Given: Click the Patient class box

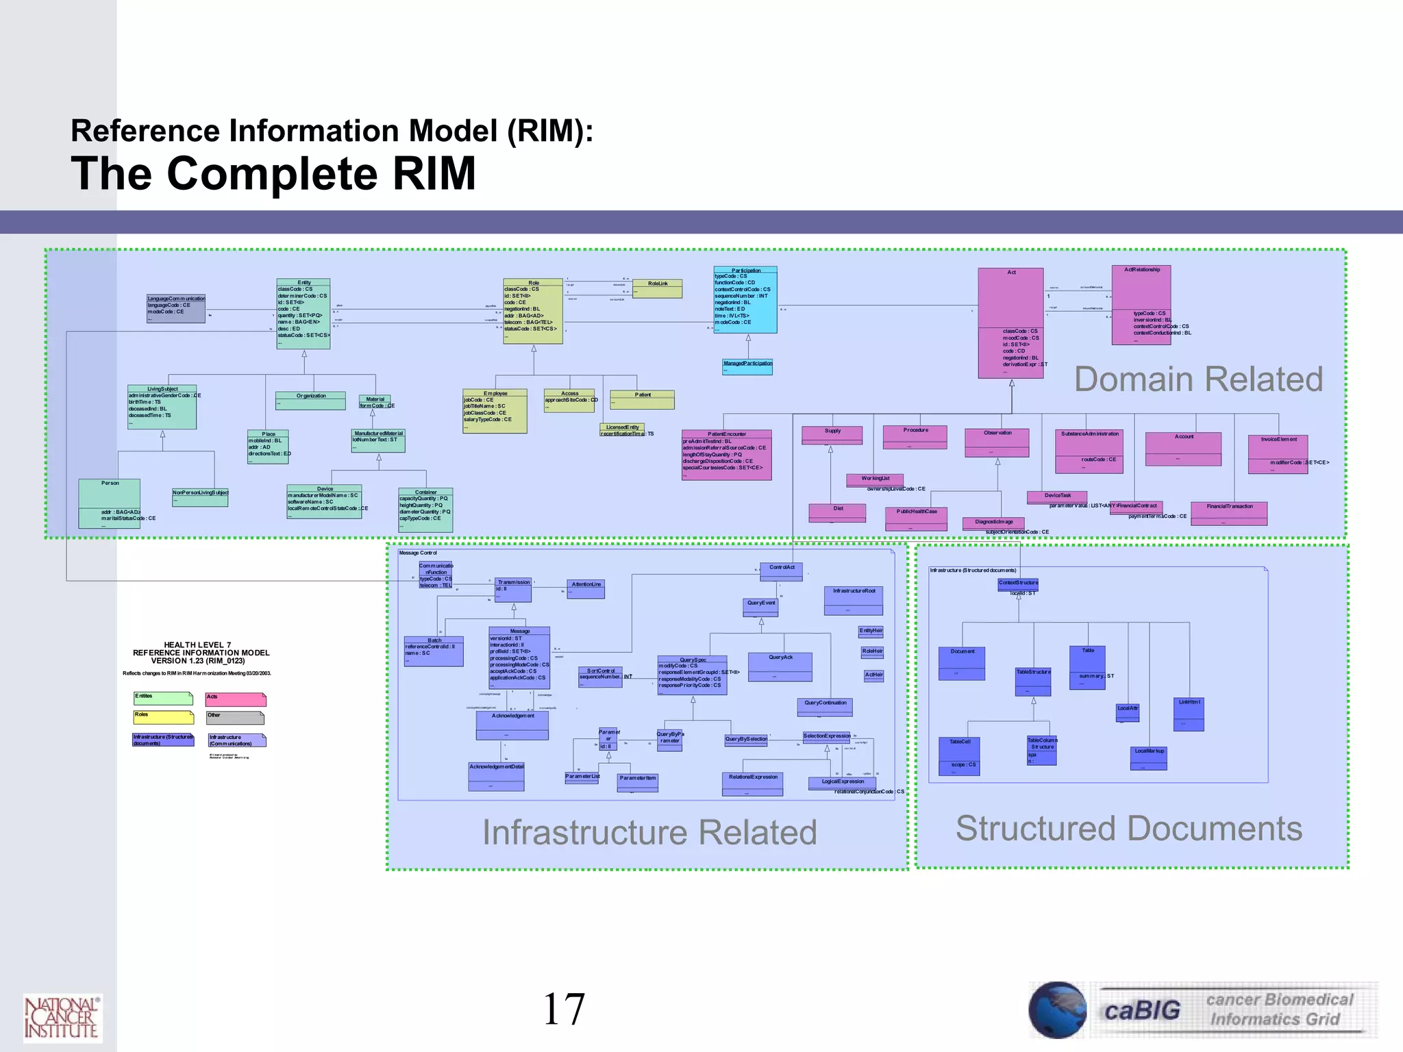Looking at the screenshot, I should pyautogui.click(x=642, y=399).
